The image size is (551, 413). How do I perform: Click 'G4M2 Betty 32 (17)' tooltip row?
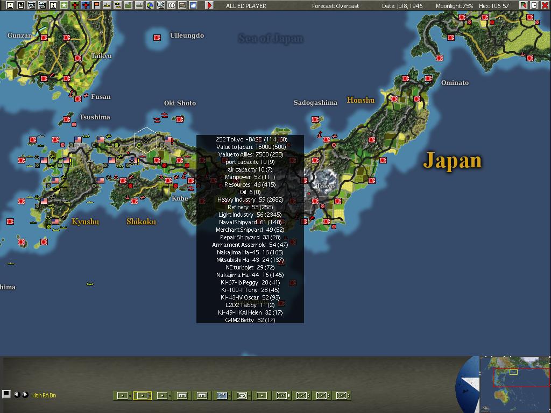[250, 320]
